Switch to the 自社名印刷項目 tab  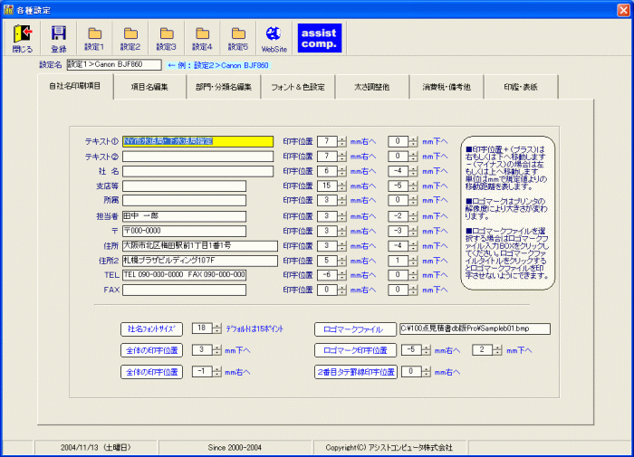(75, 86)
